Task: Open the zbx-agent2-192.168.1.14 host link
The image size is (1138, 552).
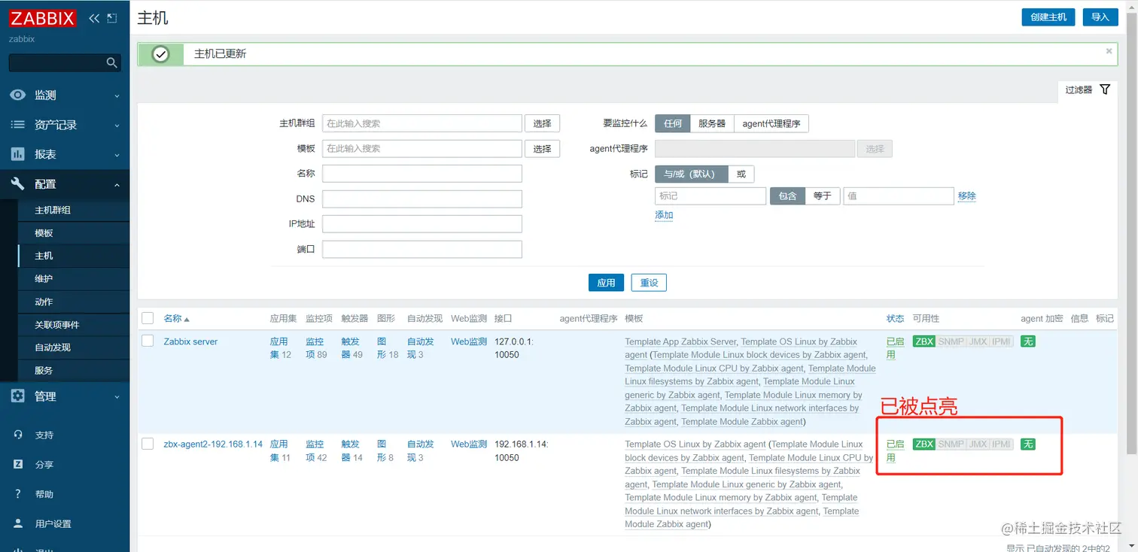Action: [213, 444]
